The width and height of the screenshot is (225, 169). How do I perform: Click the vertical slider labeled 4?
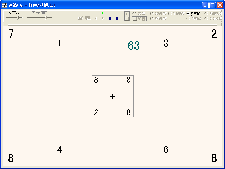(127, 16)
